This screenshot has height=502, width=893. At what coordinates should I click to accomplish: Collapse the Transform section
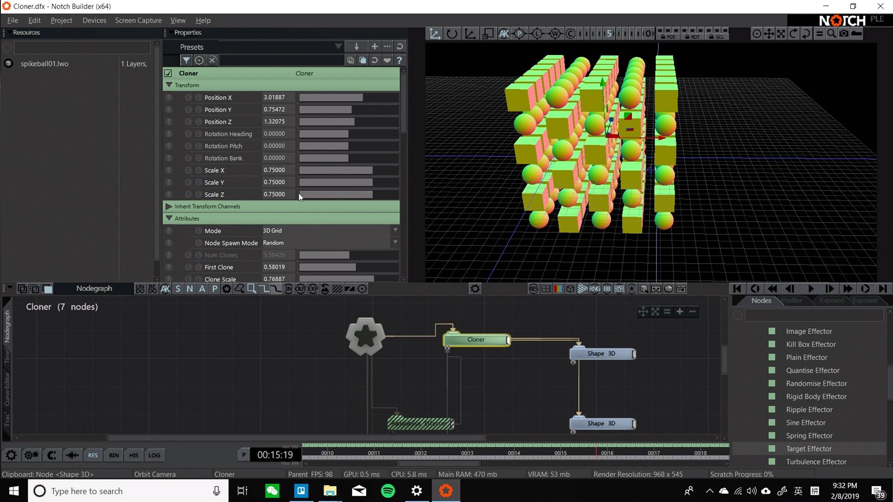pyautogui.click(x=169, y=85)
